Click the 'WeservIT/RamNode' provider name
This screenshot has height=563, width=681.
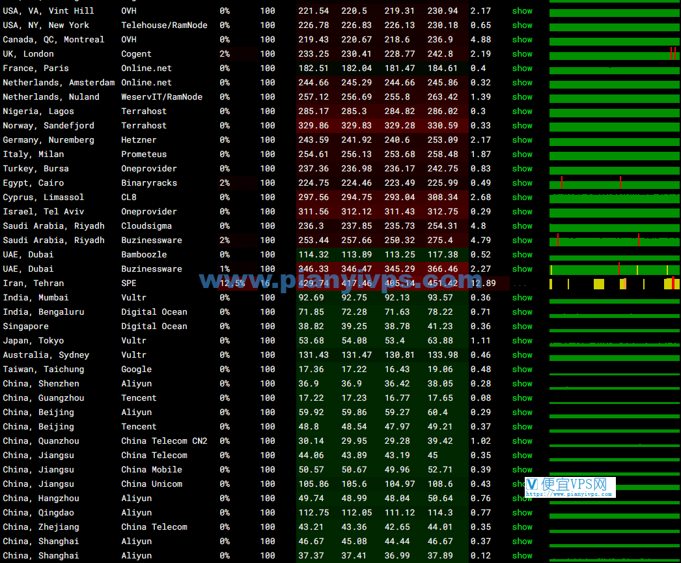tap(161, 97)
